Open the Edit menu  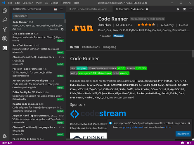point(17,3)
